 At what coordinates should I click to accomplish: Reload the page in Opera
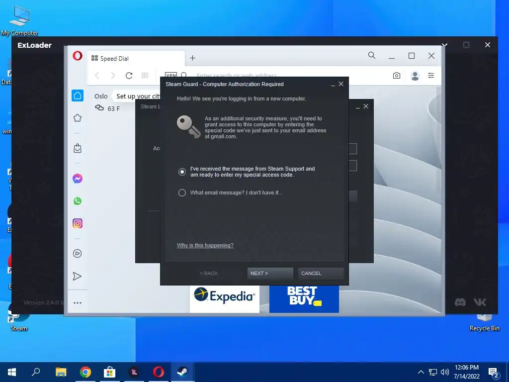click(129, 76)
